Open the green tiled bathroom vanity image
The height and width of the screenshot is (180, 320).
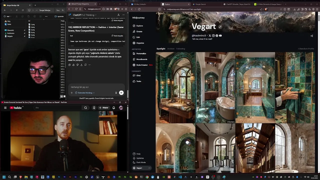tap(175, 87)
